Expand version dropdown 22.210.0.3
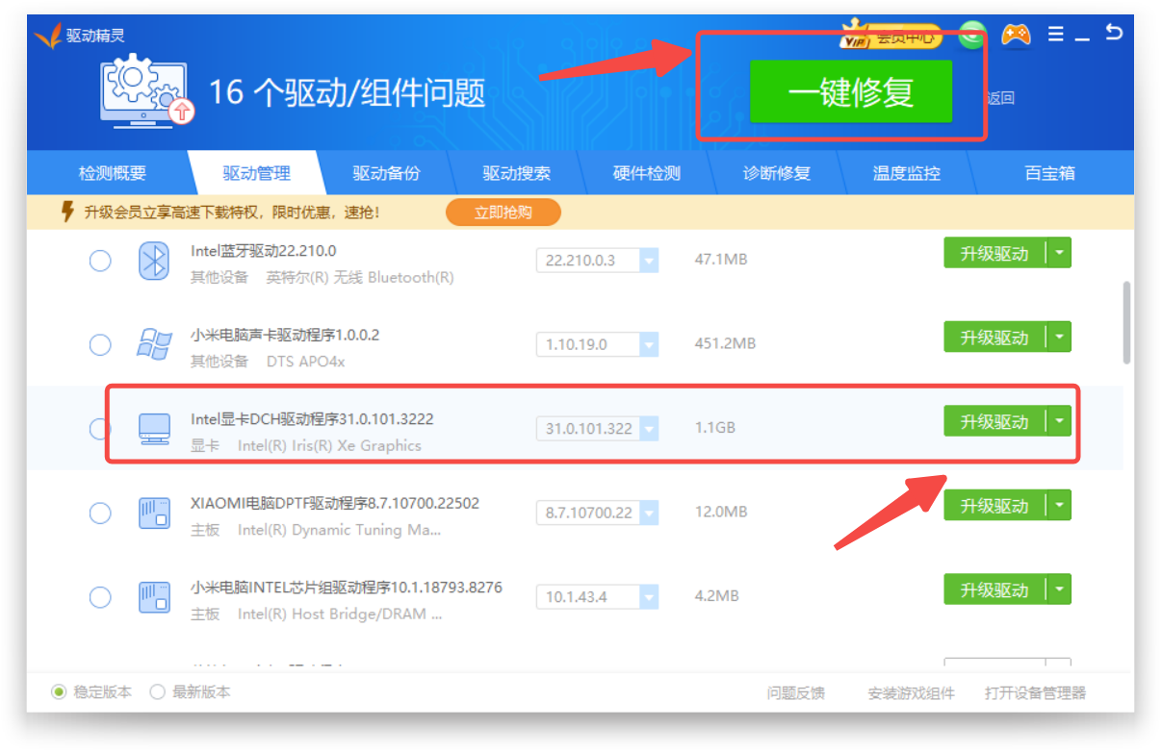The image size is (1162, 752). click(x=649, y=261)
